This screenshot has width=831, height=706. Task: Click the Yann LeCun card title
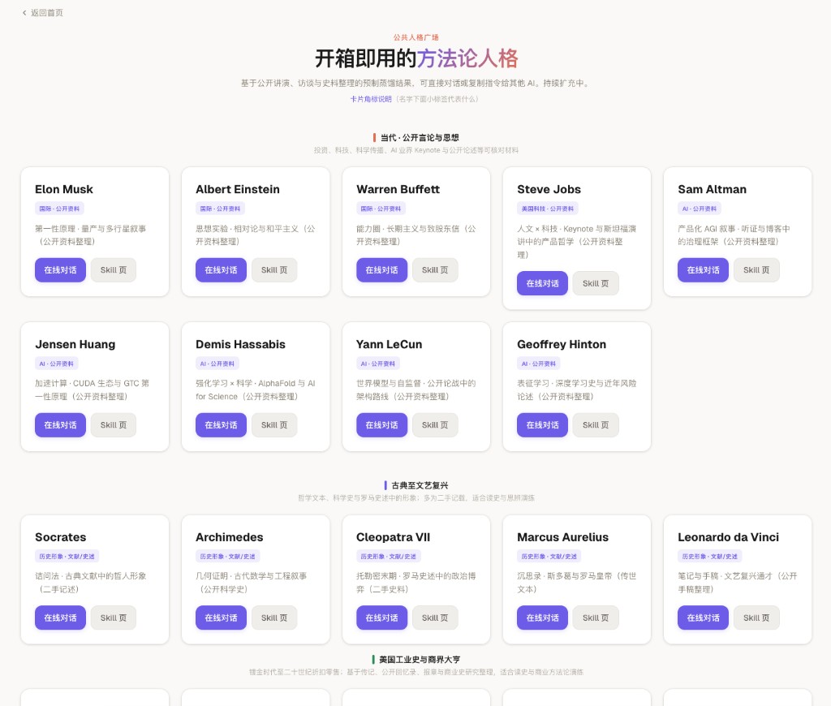389,345
